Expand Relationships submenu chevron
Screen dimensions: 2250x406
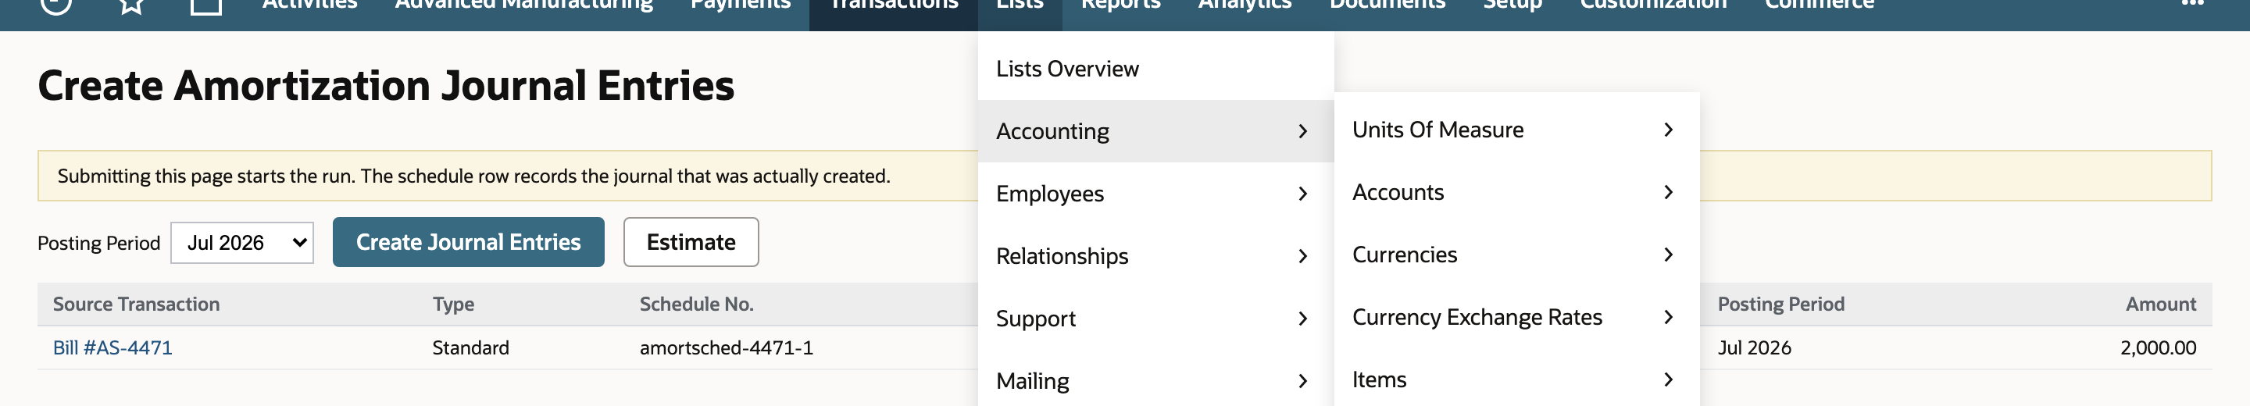click(1302, 256)
